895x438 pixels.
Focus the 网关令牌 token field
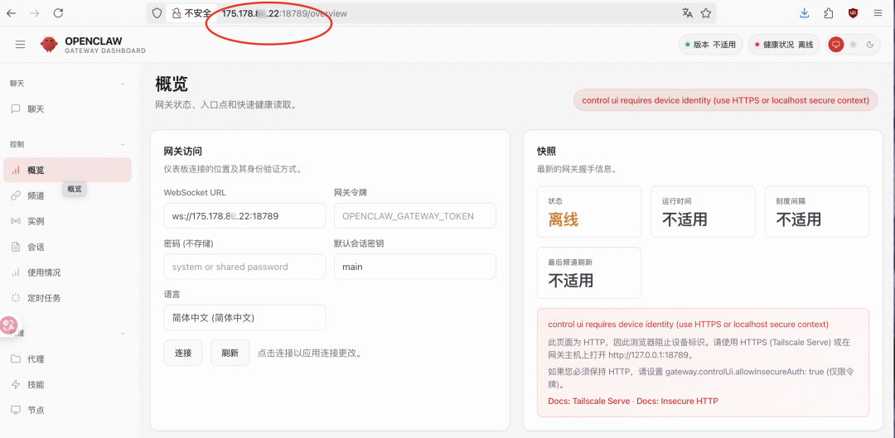[415, 216]
